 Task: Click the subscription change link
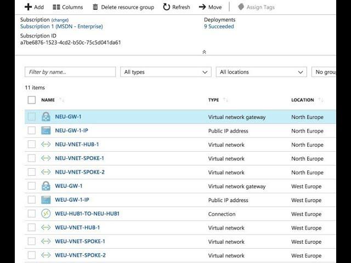click(x=60, y=20)
